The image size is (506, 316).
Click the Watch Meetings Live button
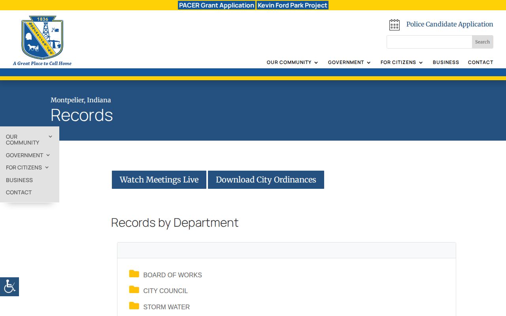pyautogui.click(x=159, y=180)
